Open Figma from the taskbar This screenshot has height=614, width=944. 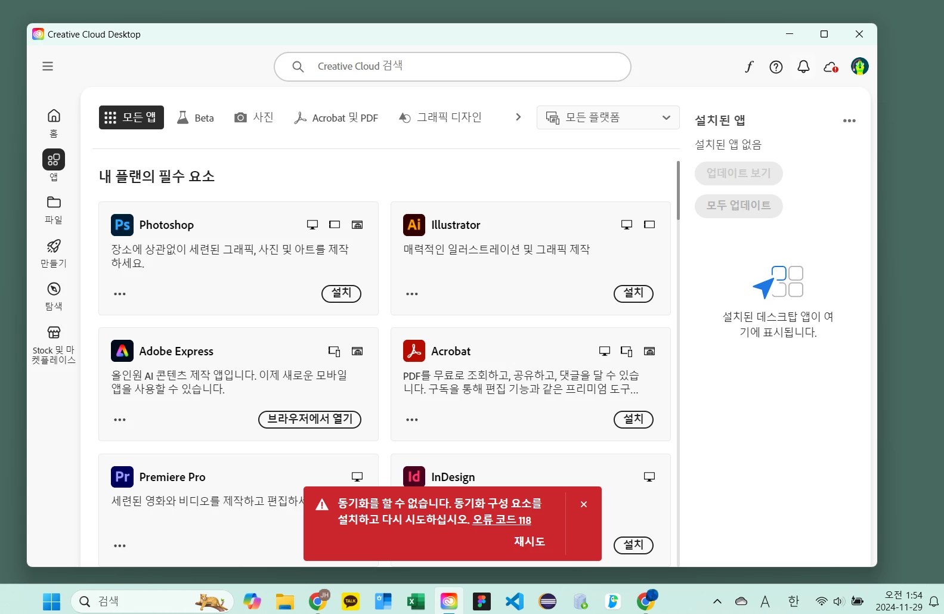(x=481, y=601)
